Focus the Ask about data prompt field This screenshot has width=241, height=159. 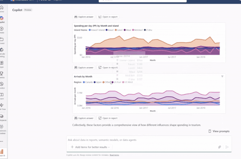(x=149, y=140)
